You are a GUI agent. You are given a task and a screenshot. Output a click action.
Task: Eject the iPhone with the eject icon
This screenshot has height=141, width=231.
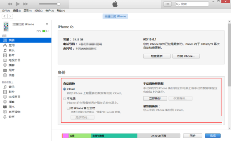(x=47, y=24)
